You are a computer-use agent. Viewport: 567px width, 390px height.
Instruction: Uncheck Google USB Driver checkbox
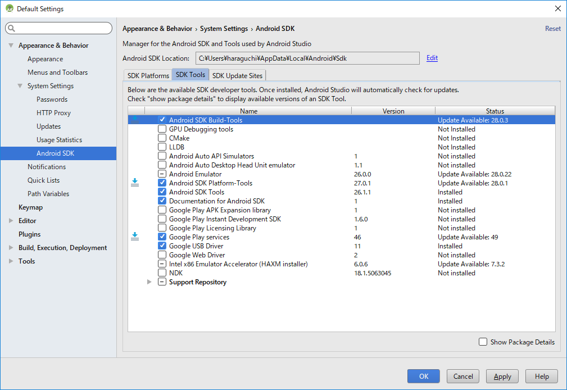point(162,246)
